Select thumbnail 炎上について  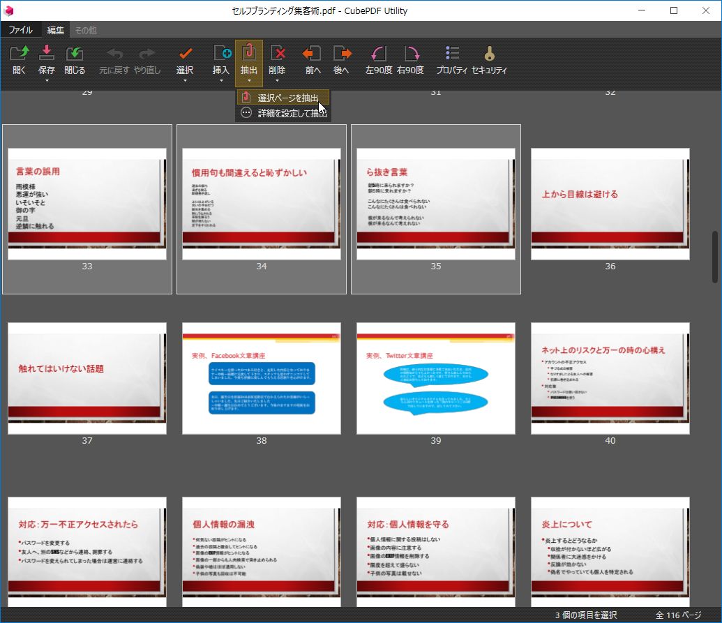point(610,552)
